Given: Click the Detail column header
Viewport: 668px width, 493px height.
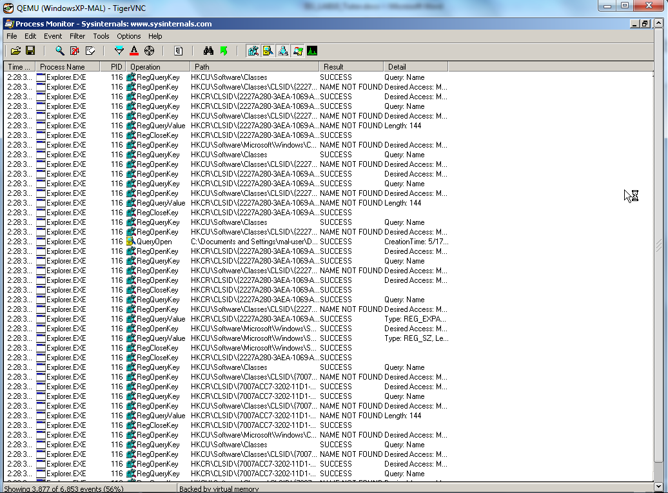Looking at the screenshot, I should pos(416,67).
